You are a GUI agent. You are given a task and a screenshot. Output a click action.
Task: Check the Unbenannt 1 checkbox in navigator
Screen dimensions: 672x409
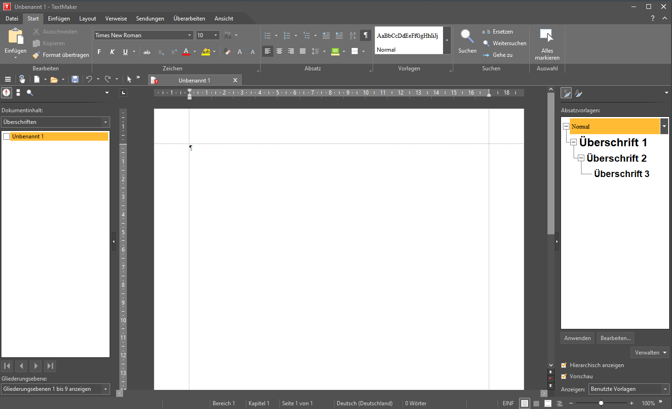7,136
